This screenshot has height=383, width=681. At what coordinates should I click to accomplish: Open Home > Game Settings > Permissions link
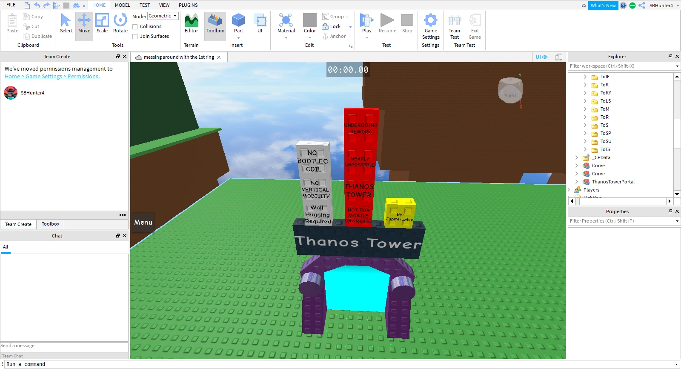(x=52, y=76)
